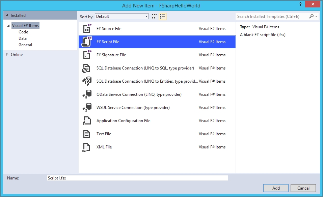Select the XML File label
Screen dimensions: 323x197
[x=104, y=147]
